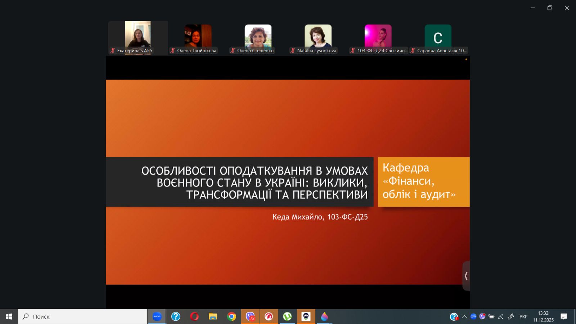Expand the collapsed side panel arrow on the slide
The image size is (576, 324).
pos(466,276)
